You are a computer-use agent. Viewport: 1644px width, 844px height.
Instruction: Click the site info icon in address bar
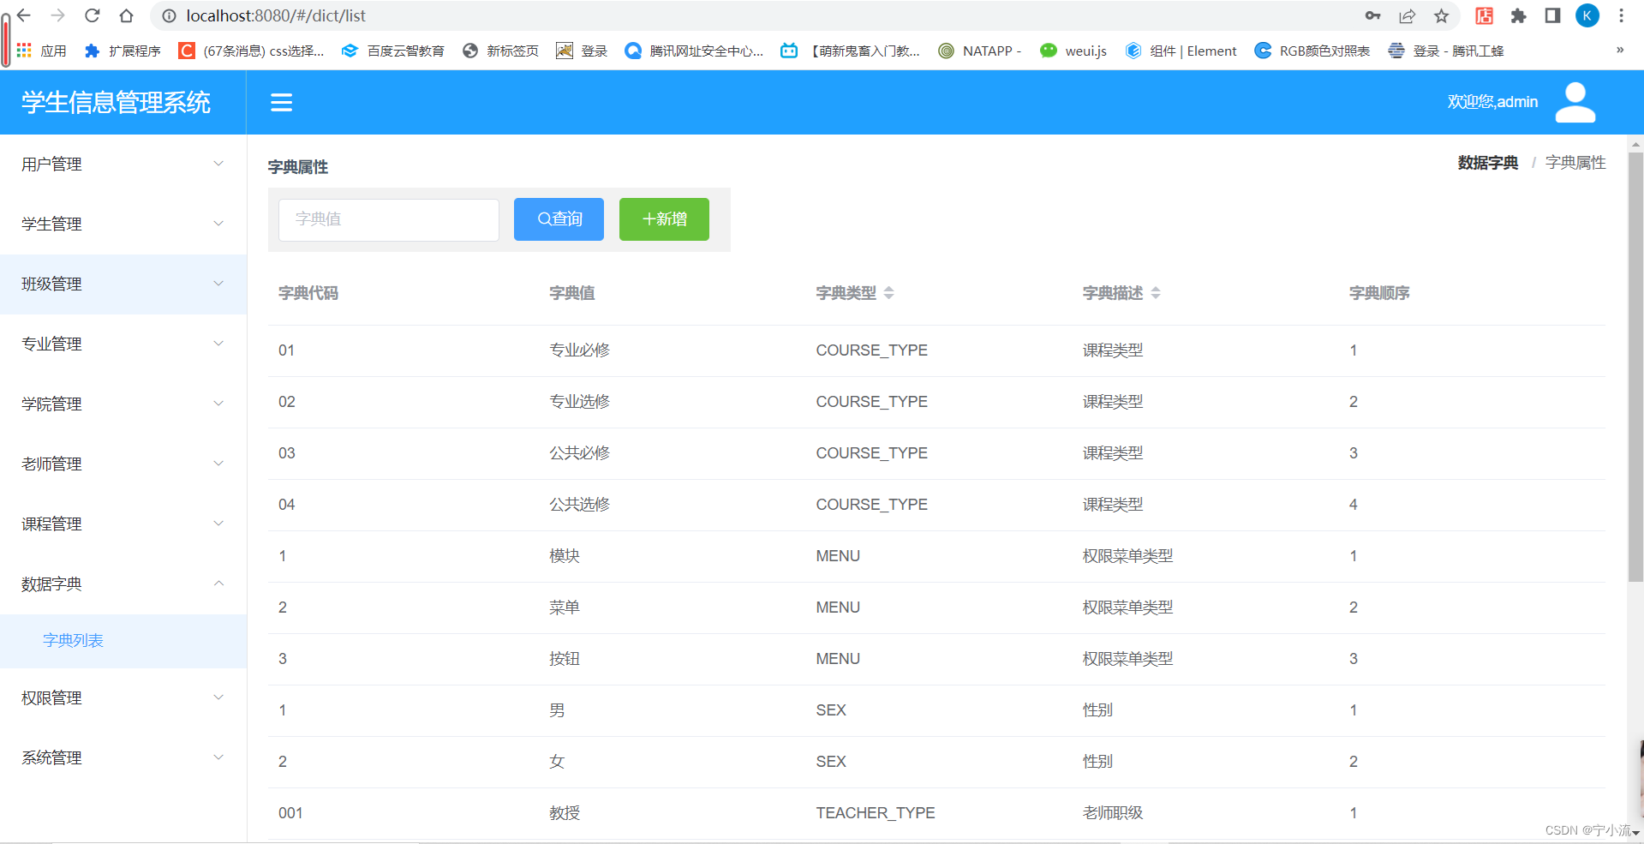(x=169, y=15)
